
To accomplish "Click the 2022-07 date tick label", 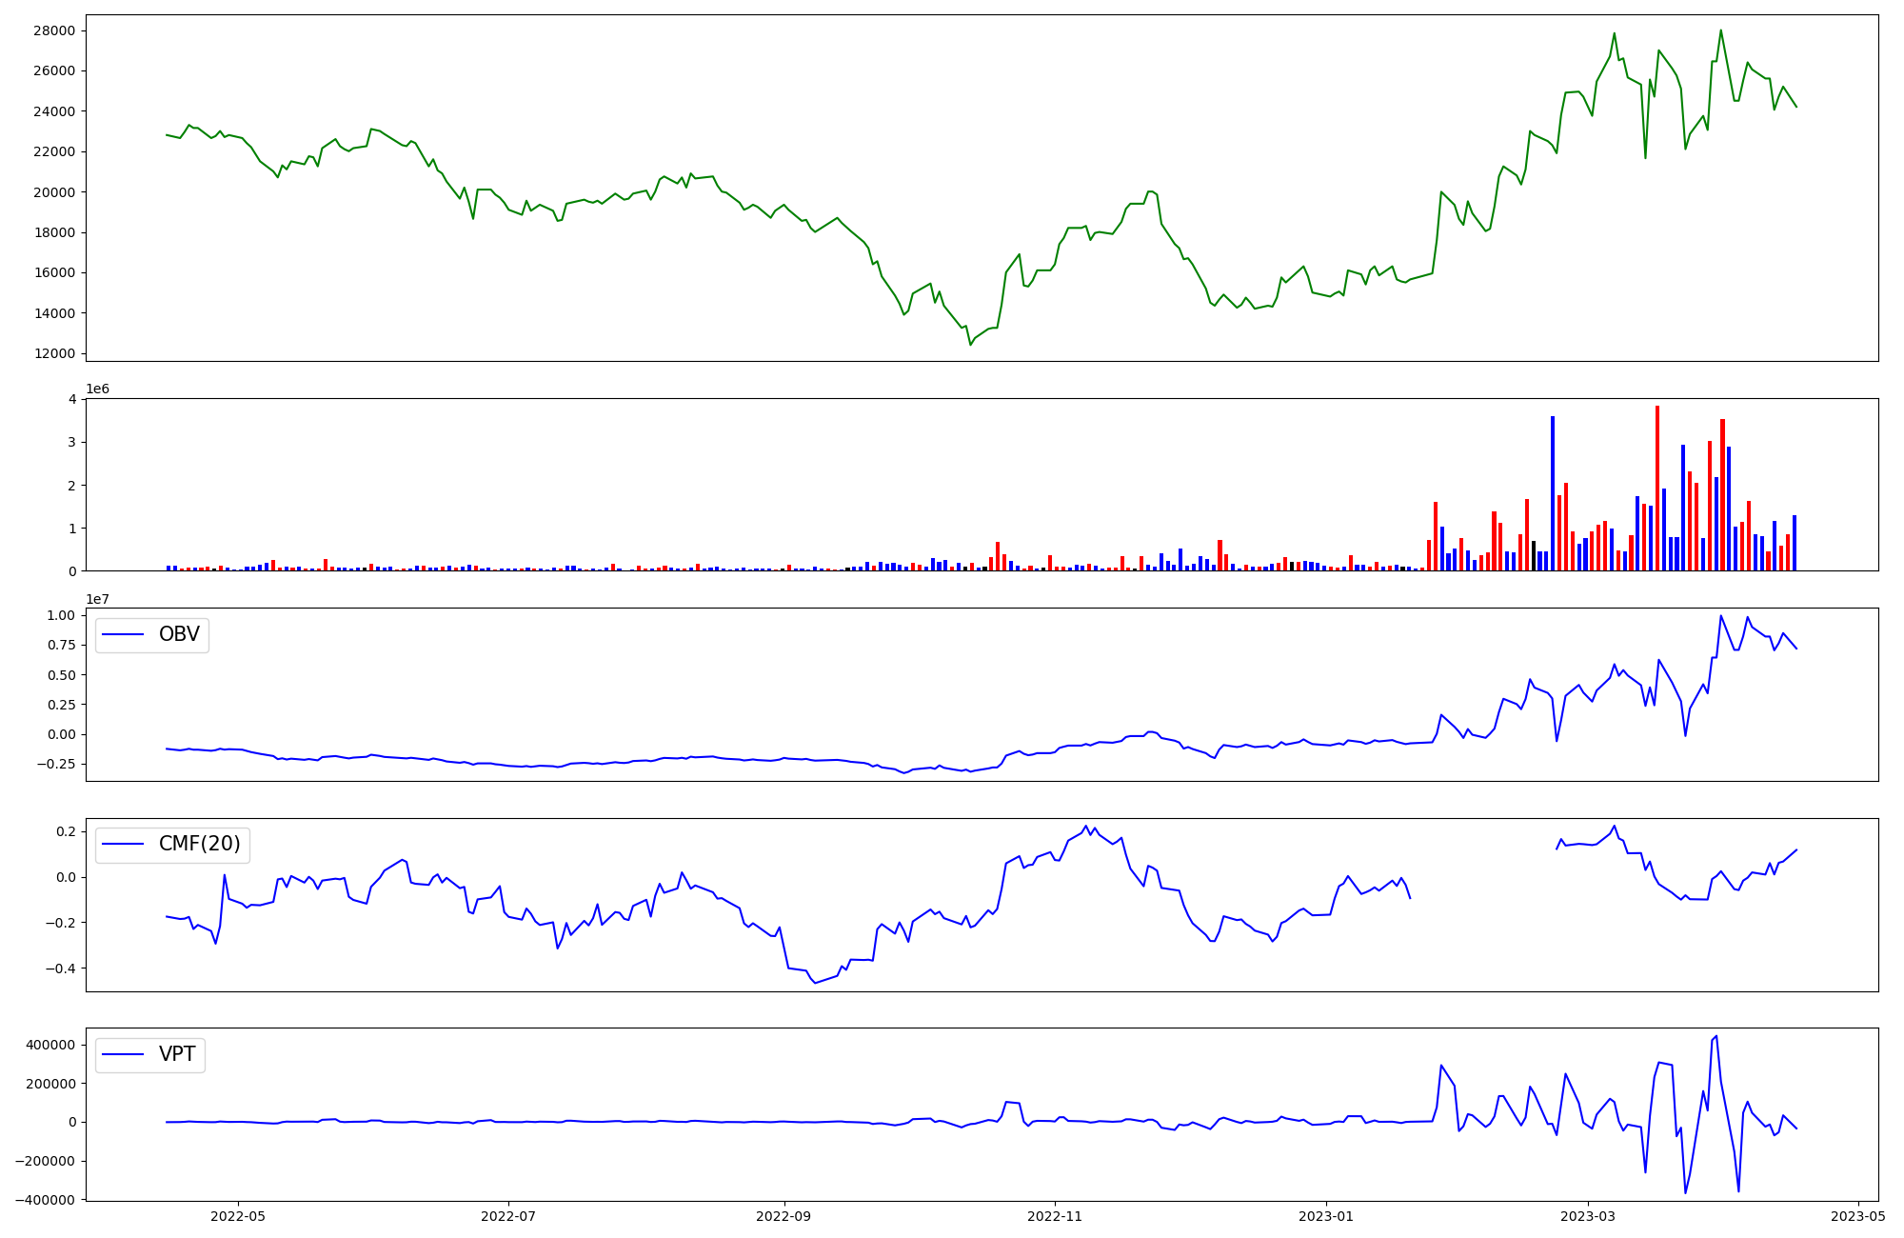I will [508, 1216].
